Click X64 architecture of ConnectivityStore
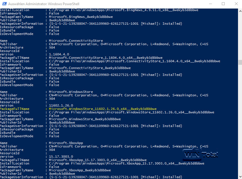 (52, 47)
